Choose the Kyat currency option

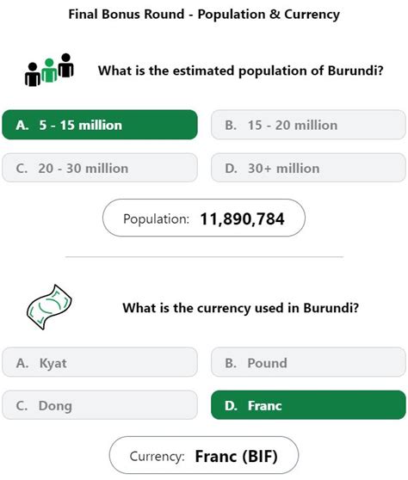pyautogui.click(x=100, y=362)
